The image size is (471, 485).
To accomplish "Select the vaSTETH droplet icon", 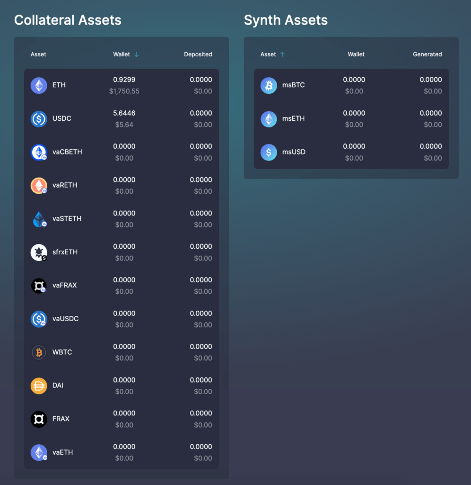I will (39, 219).
